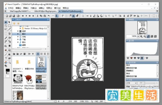The width and height of the screenshot is (162, 105).
Task: Close the histogram panel
Action: [x=157, y=41]
